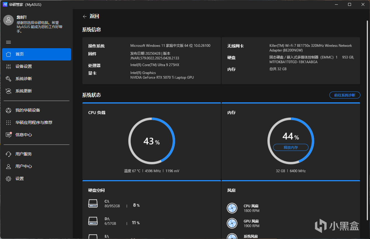Click the 温度 67 °C reading
Screen dimensions: 370x239
132,171
